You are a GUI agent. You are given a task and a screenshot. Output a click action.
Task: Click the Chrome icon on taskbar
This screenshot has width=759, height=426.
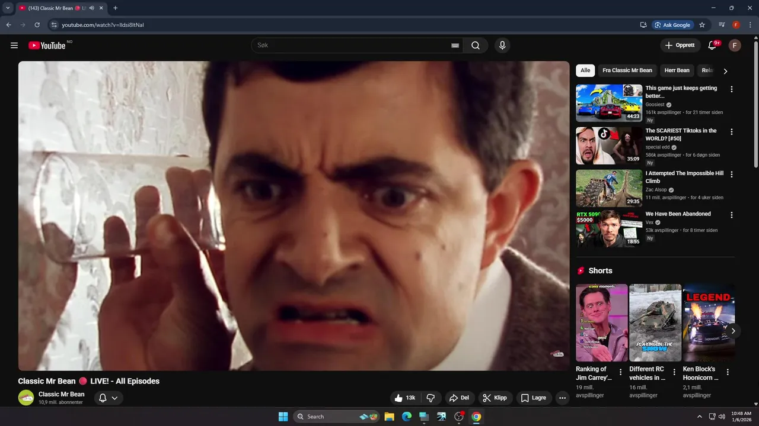coord(476,417)
